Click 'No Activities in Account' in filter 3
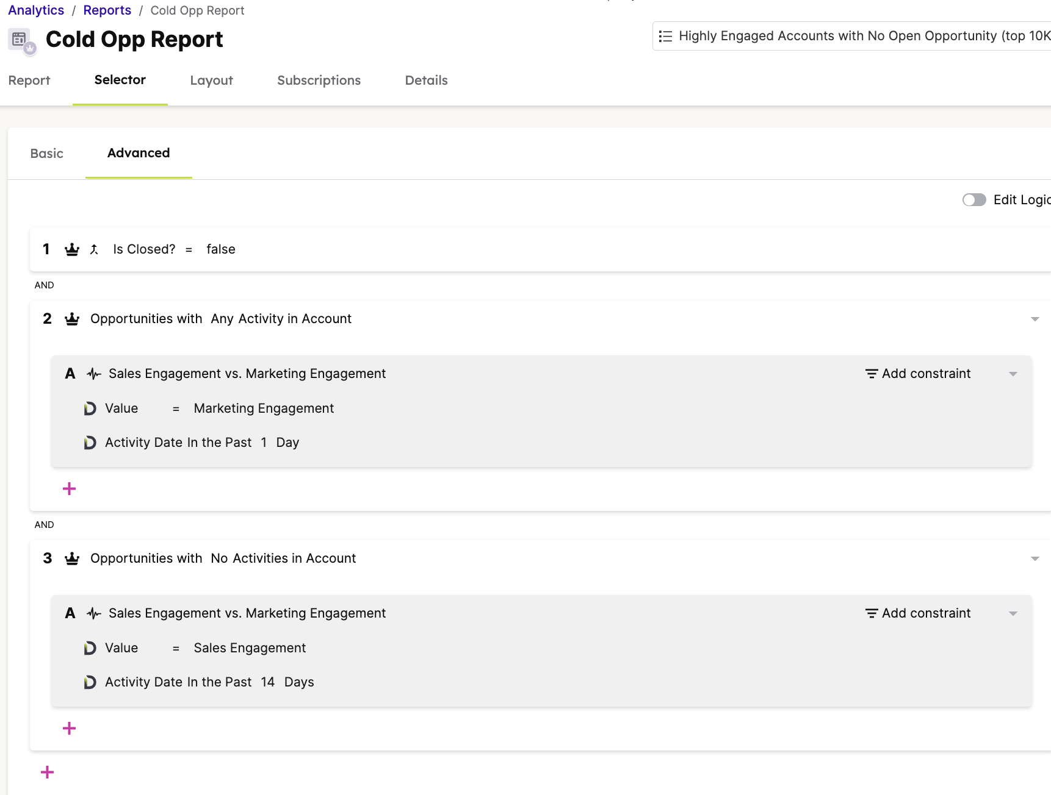 pos(283,558)
